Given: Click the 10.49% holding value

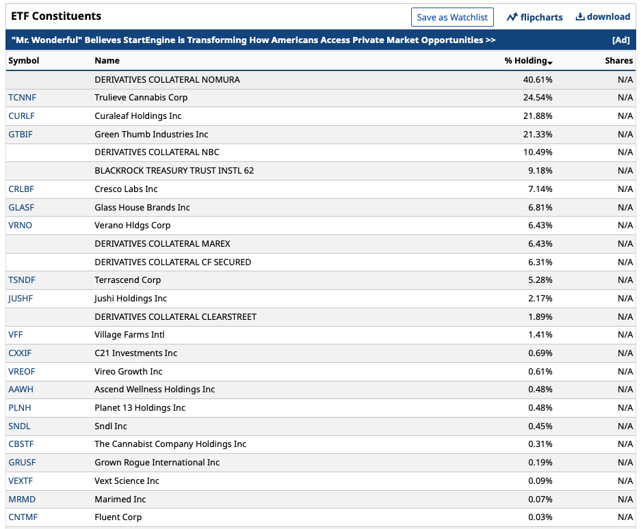Looking at the screenshot, I should tap(538, 152).
